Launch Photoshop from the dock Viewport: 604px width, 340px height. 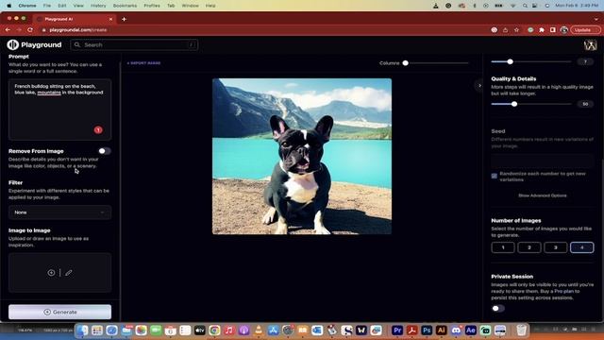(427, 331)
